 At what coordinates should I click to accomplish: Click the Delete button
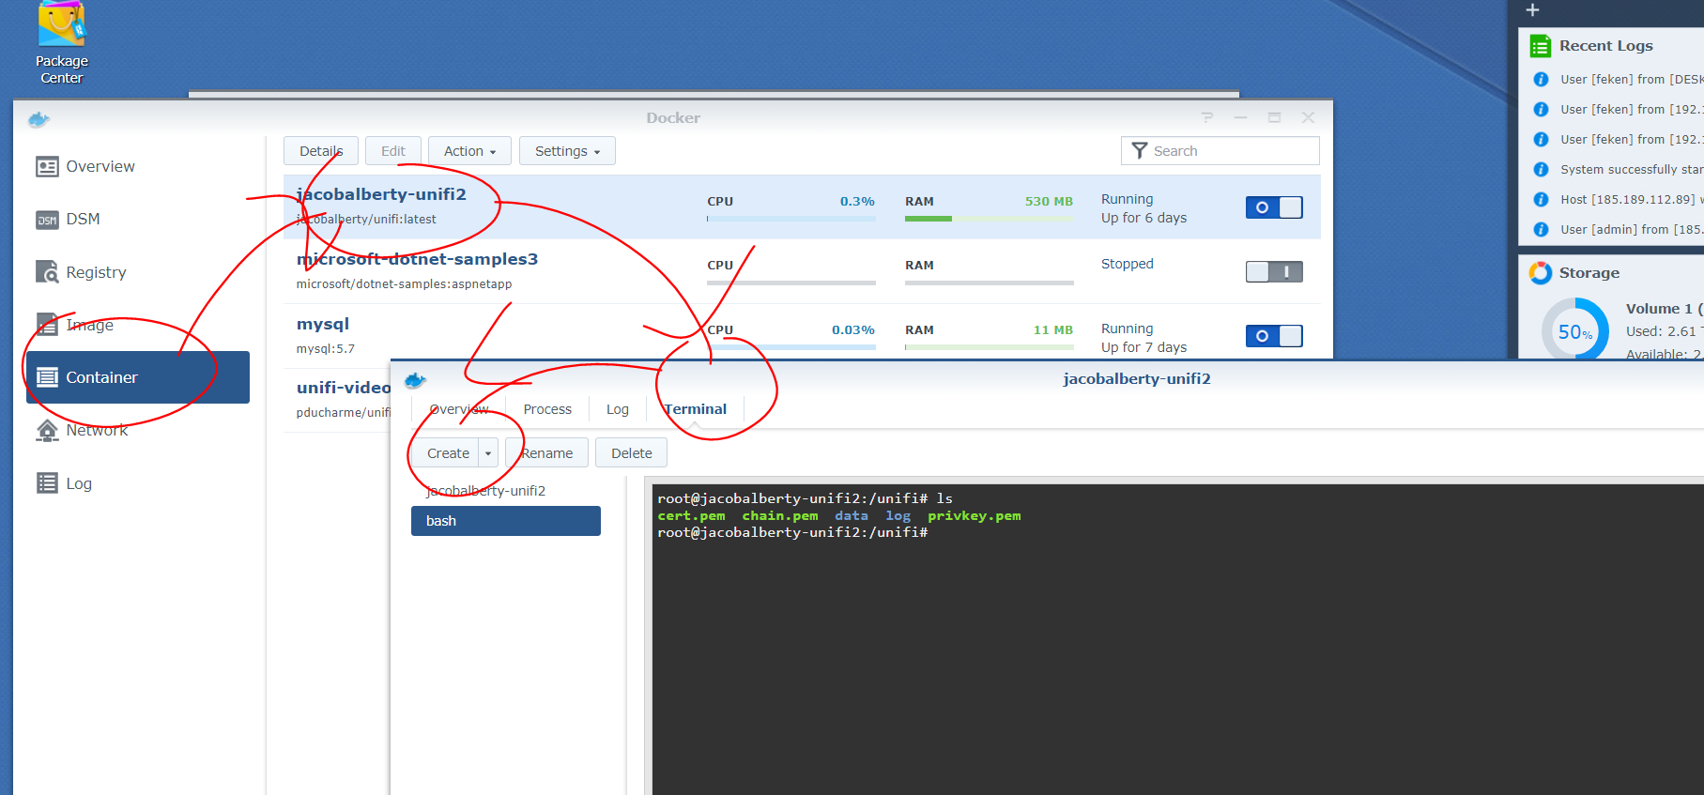[631, 453]
